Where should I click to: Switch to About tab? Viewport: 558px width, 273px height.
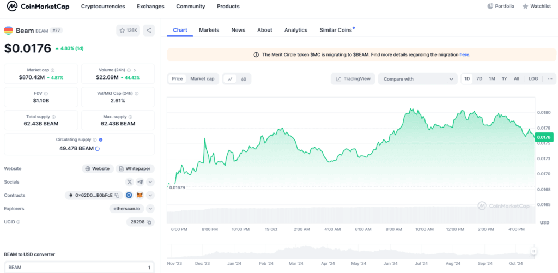point(265,30)
